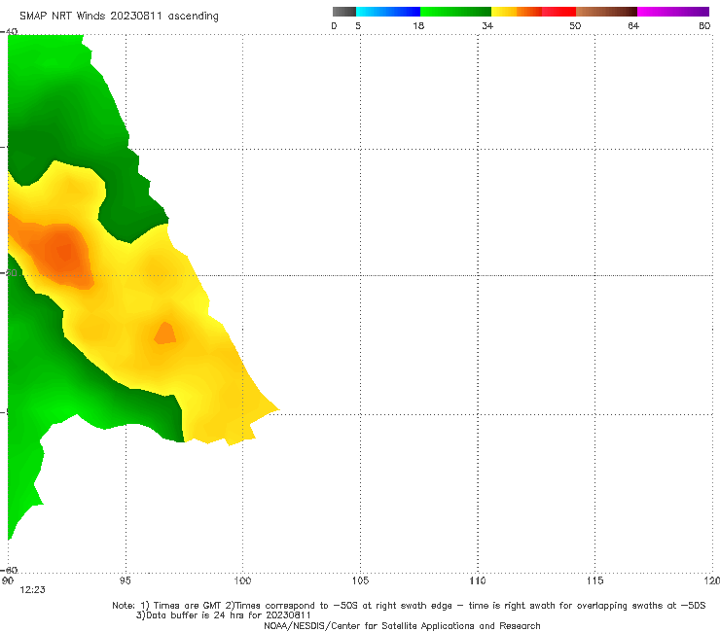This screenshot has height=632, width=720.
Task: Click the small orange triangle wind patch
Action: click(164, 334)
